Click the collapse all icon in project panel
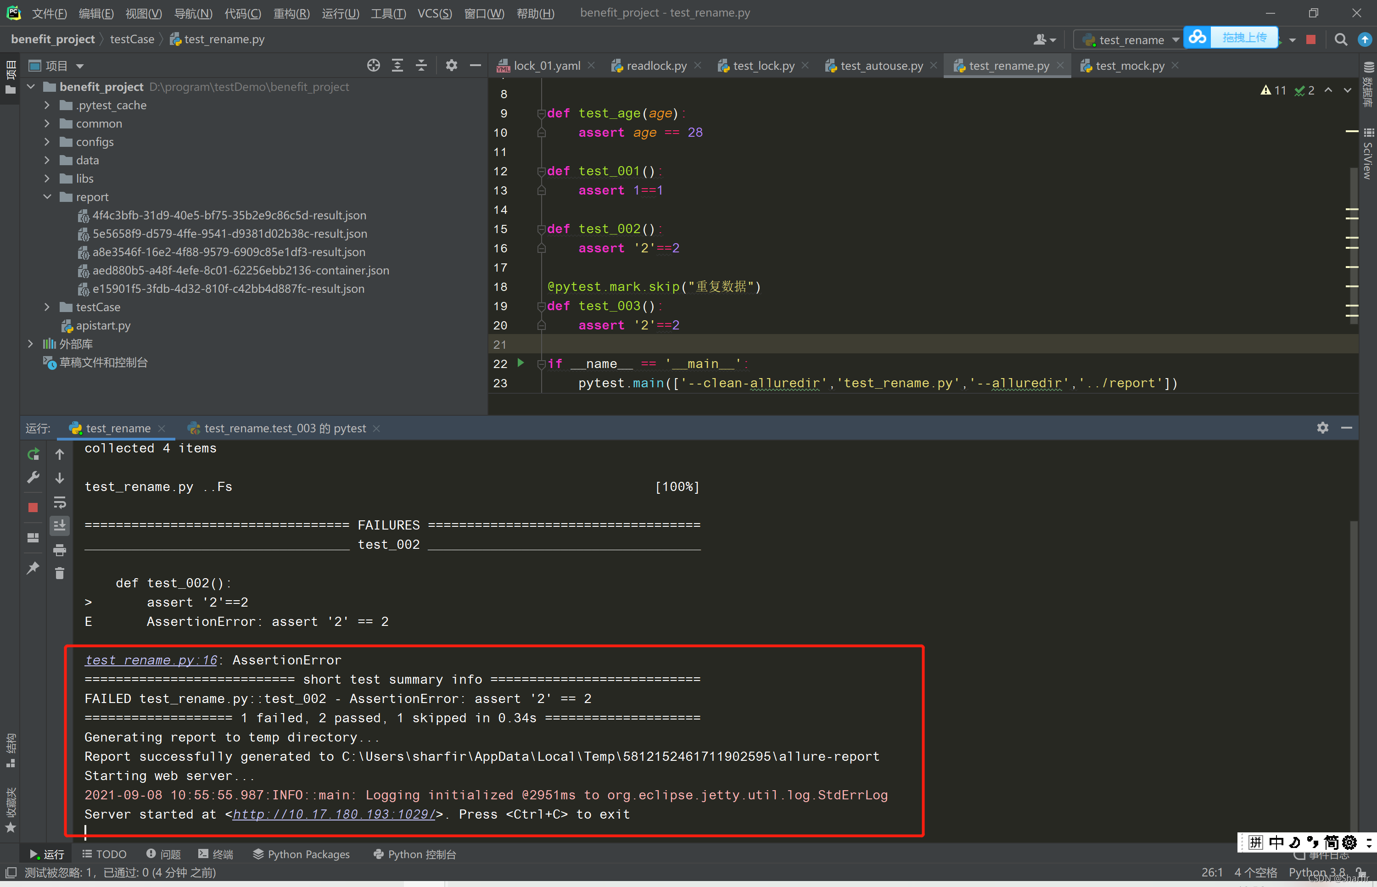Viewport: 1377px width, 887px height. 422,66
